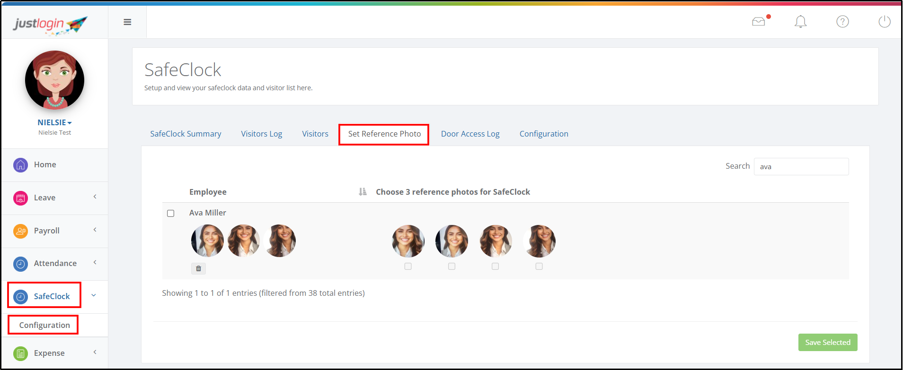Open Configuration in the sidebar submenu
Screen dimensions: 903x370
pyautogui.click(x=44, y=325)
